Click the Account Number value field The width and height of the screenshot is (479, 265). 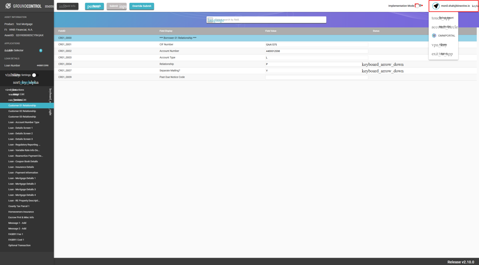click(316, 51)
